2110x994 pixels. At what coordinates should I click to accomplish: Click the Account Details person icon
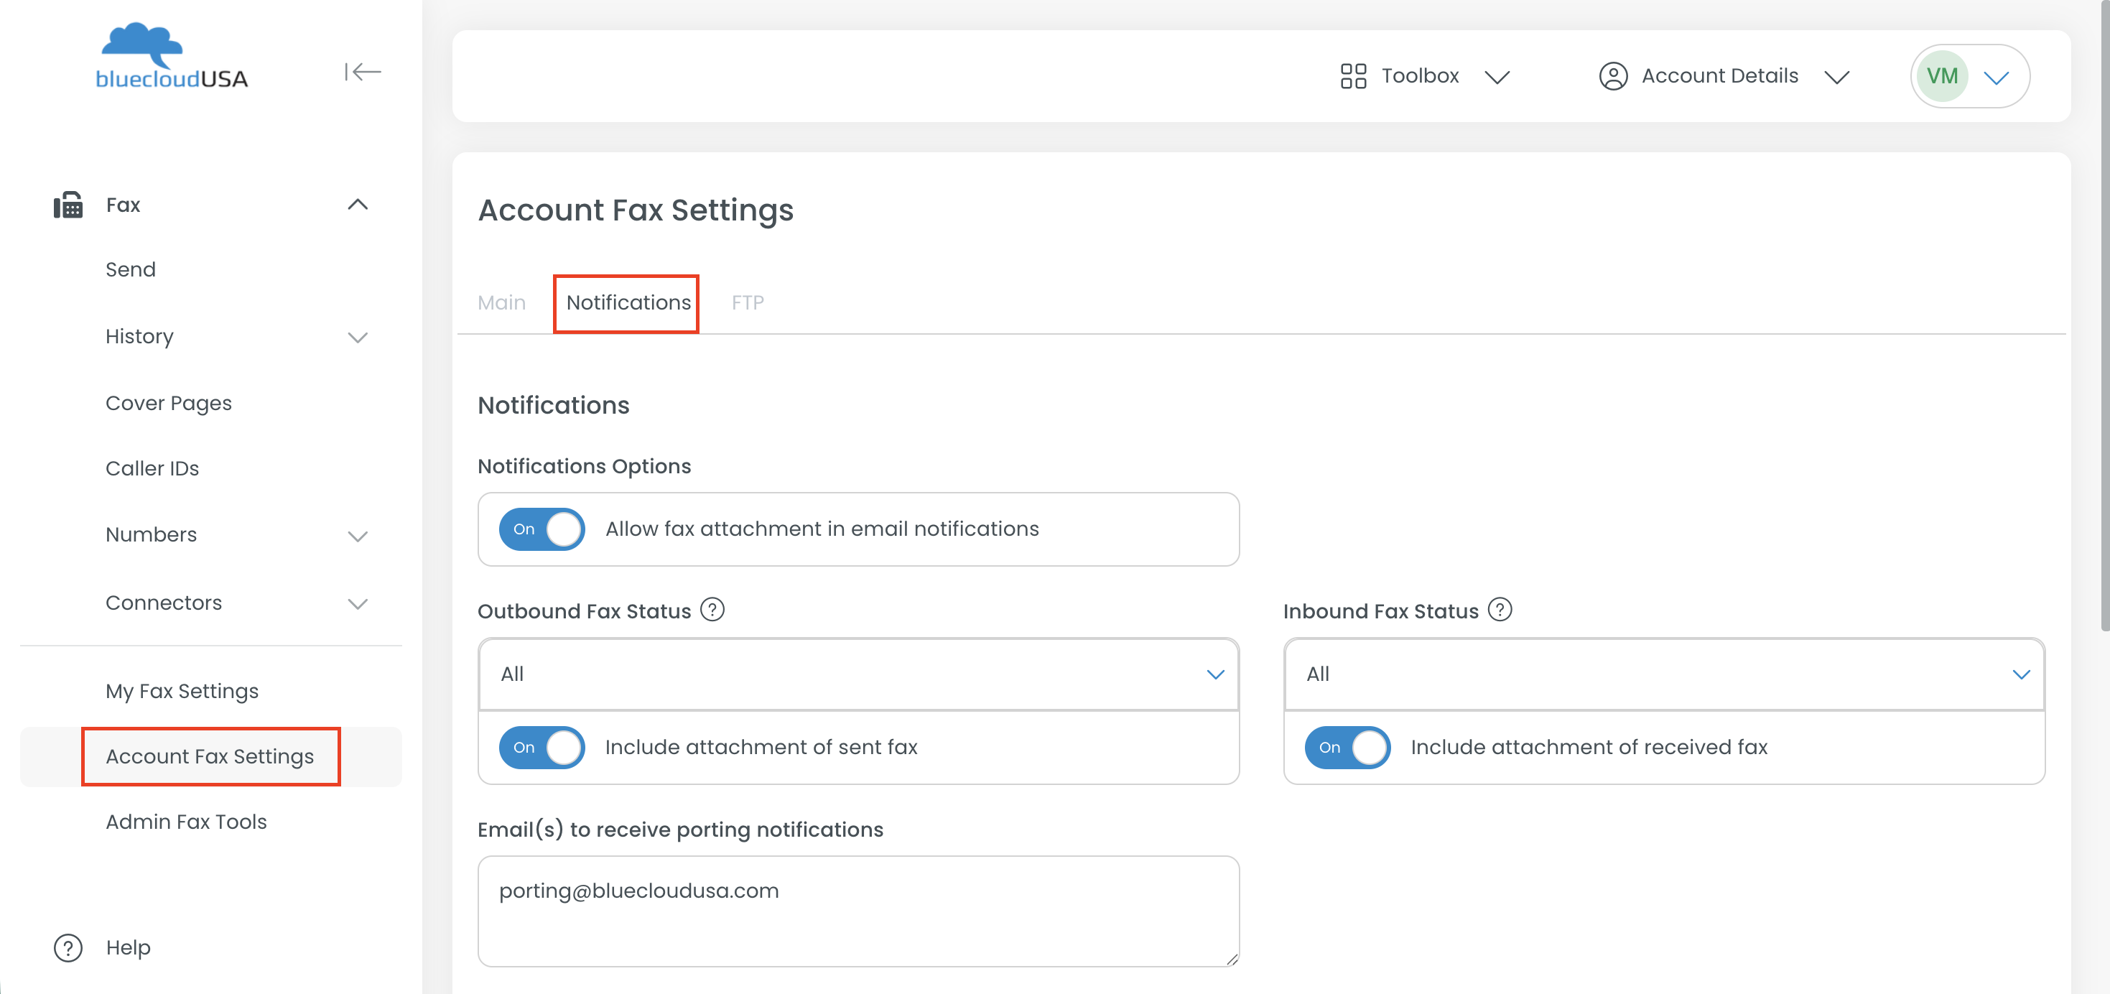pos(1613,76)
